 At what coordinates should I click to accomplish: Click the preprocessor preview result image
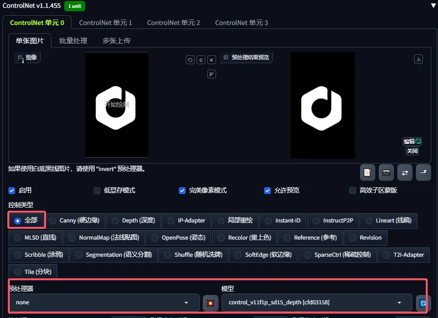323,105
